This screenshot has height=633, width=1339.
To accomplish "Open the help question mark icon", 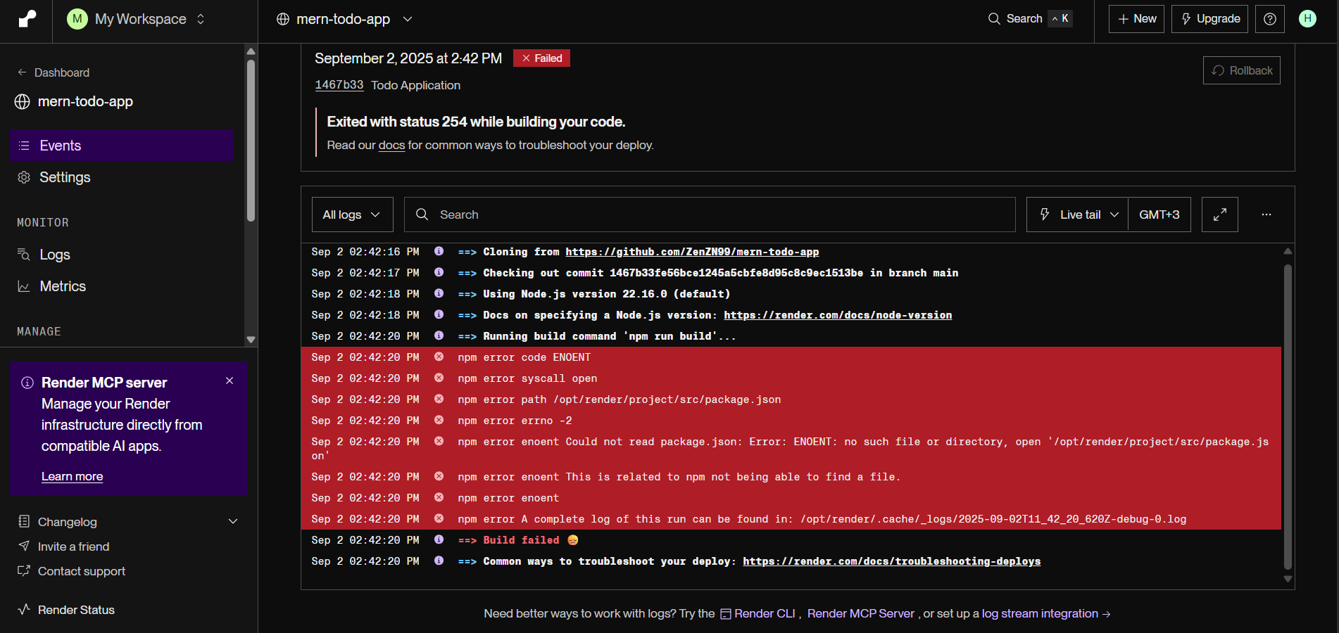I will (x=1270, y=19).
